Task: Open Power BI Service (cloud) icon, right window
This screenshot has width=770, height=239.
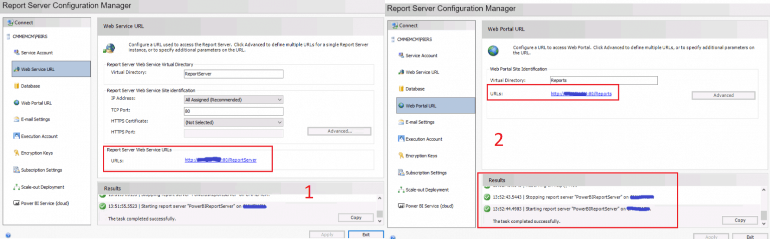Action: pyautogui.click(x=401, y=206)
